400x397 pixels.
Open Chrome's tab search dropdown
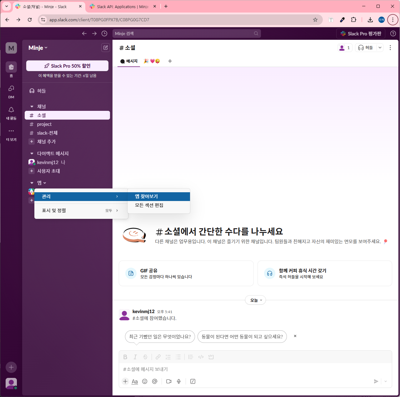(6, 6)
